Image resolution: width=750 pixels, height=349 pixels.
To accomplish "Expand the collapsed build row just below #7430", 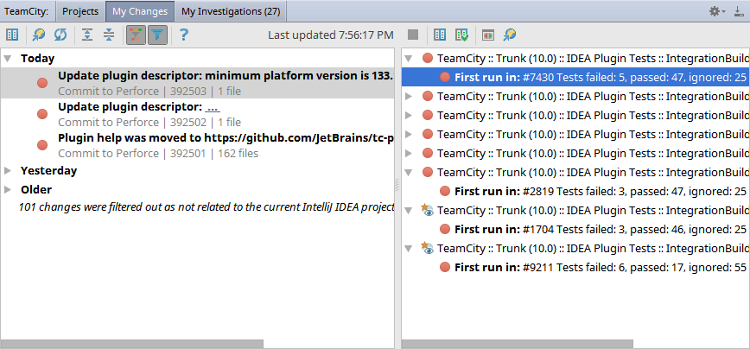I will 408,96.
